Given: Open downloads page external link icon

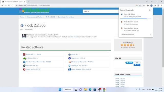Looking at the screenshot, I should click(150, 34).
